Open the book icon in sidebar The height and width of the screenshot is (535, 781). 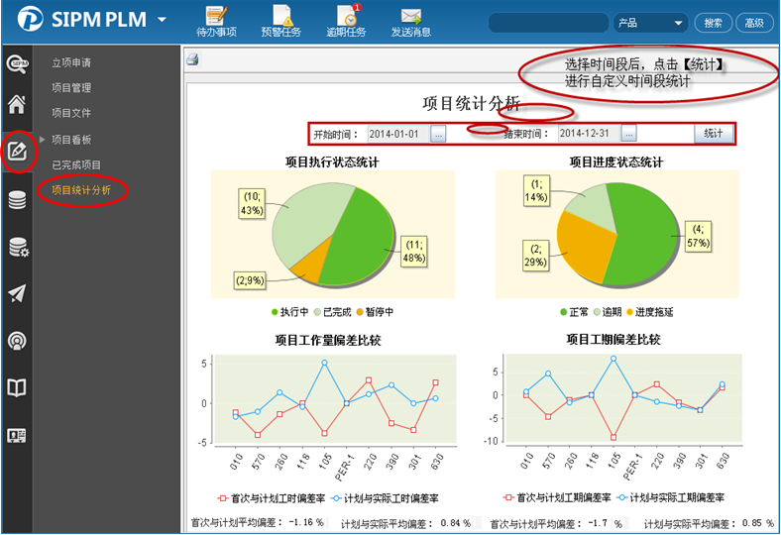16,387
